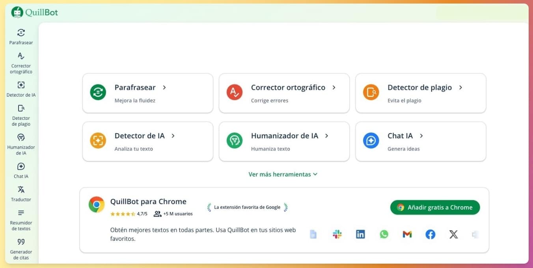The width and height of the screenshot is (533, 268).
Task: Click the Genera ideas subtitle
Action: click(x=404, y=149)
